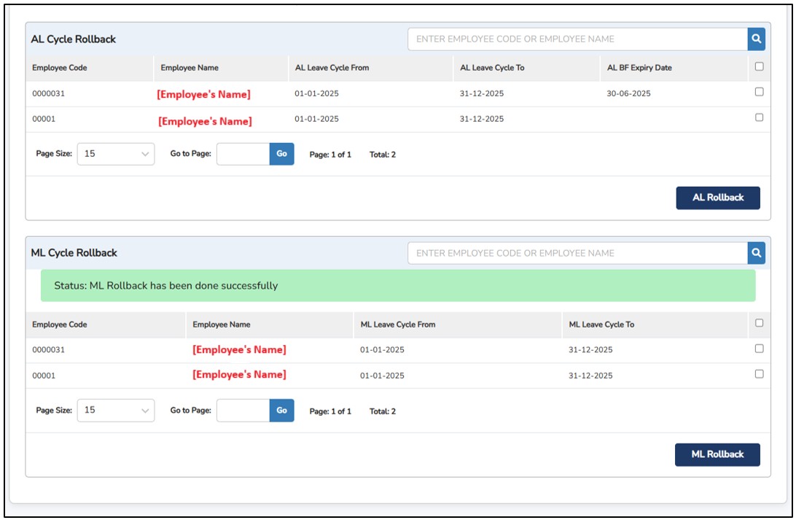
Task: Focus the AL employee search input field
Action: point(577,39)
